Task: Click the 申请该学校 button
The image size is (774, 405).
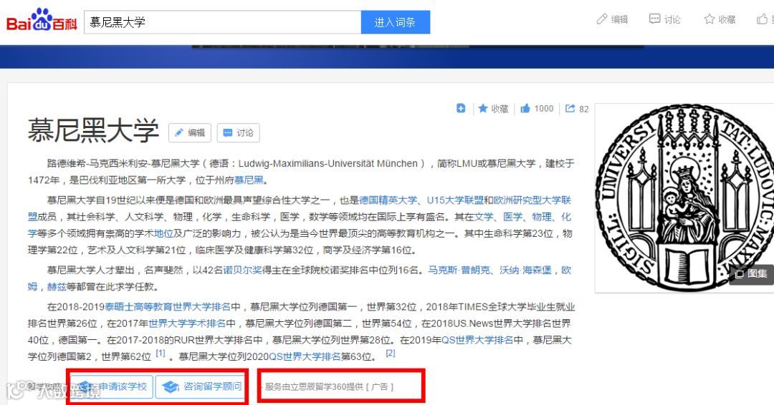Action: pyautogui.click(x=112, y=387)
